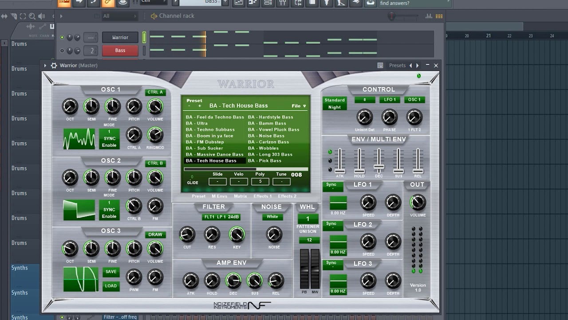Click LFO 2 DEPTH knob
The width and height of the screenshot is (568, 320).
[393, 242]
